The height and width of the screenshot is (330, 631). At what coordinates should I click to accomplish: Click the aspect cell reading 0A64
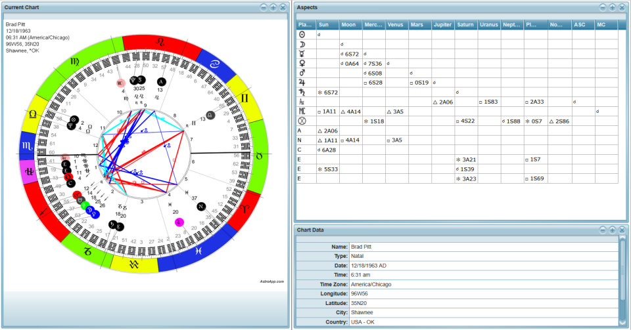click(x=350, y=64)
